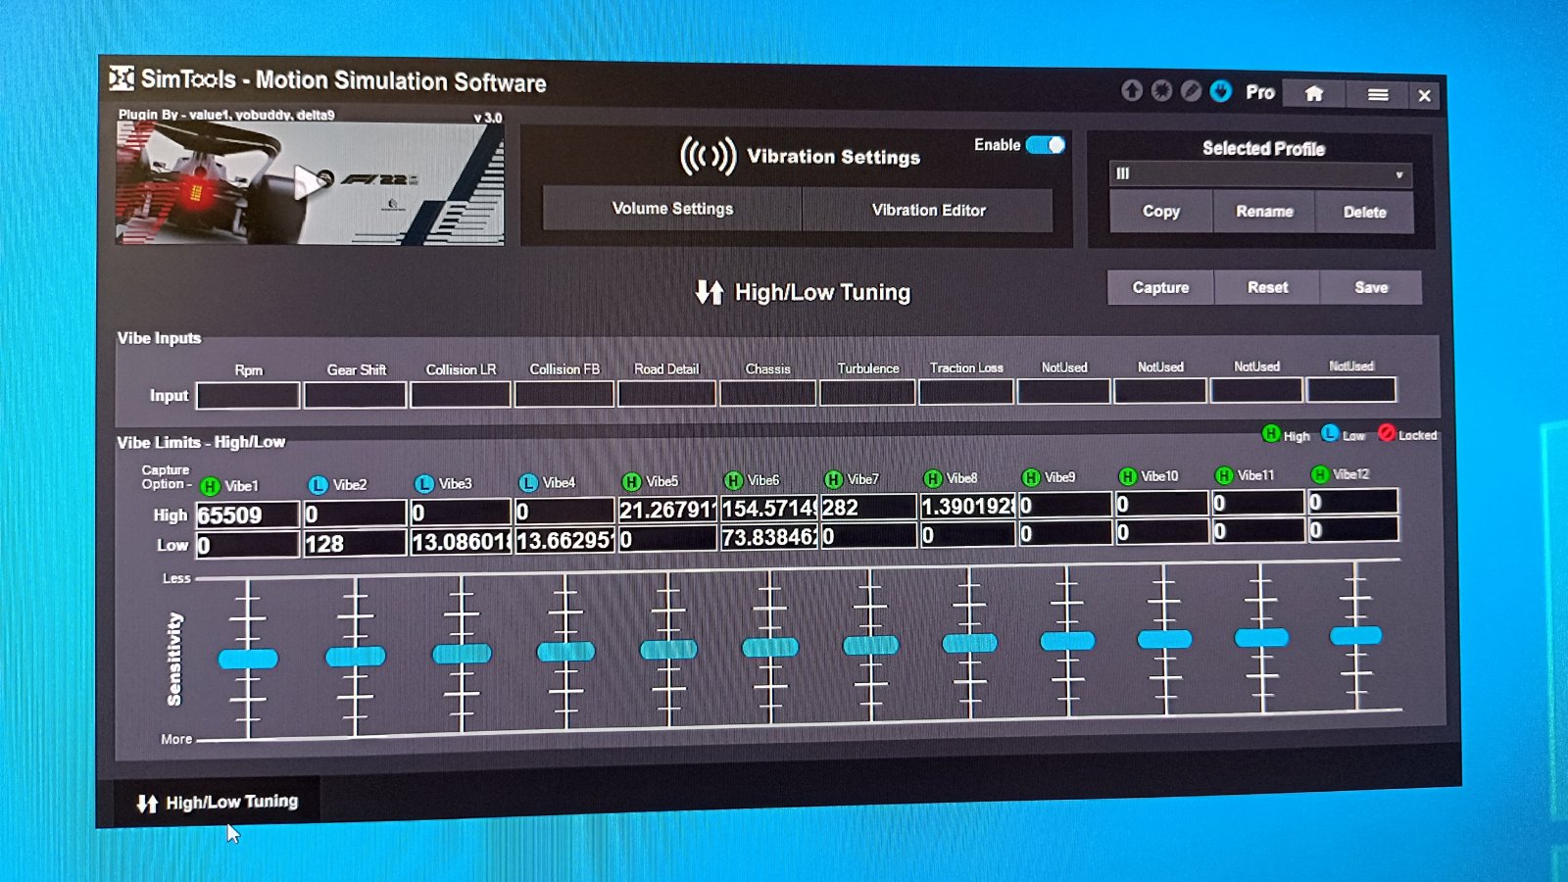Copy the selected profile
Screen dimensions: 1568x882
(1161, 212)
